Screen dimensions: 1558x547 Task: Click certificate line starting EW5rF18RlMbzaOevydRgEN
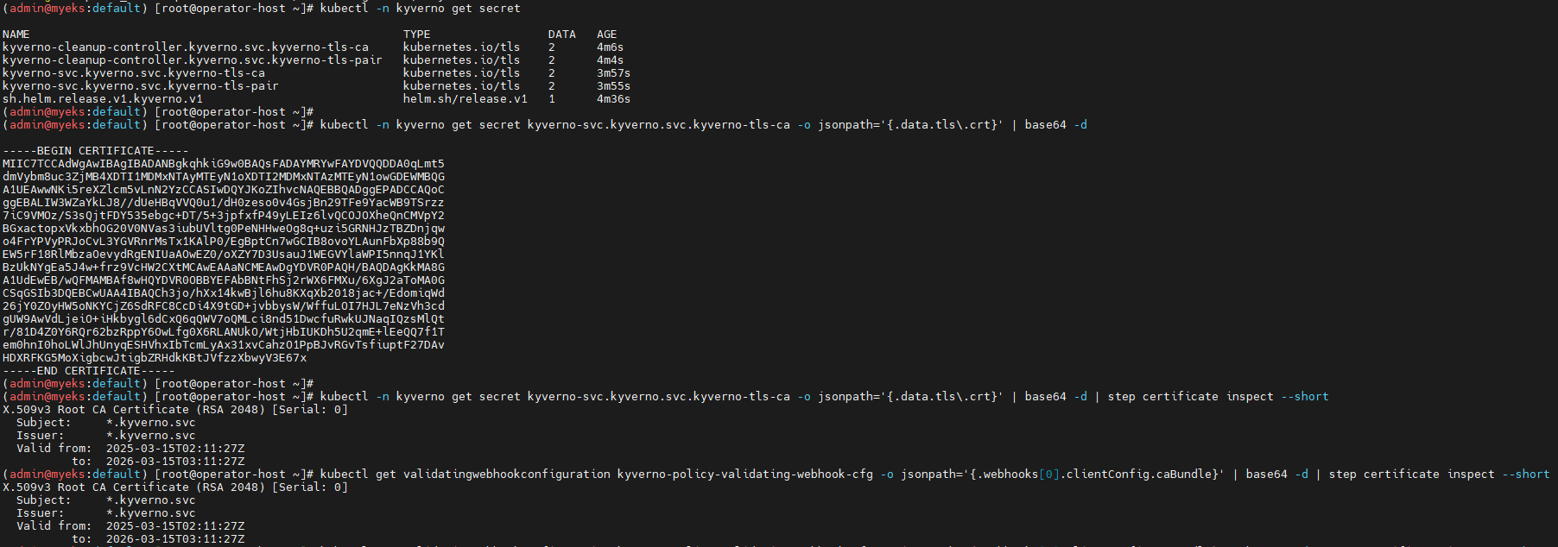pos(224,255)
